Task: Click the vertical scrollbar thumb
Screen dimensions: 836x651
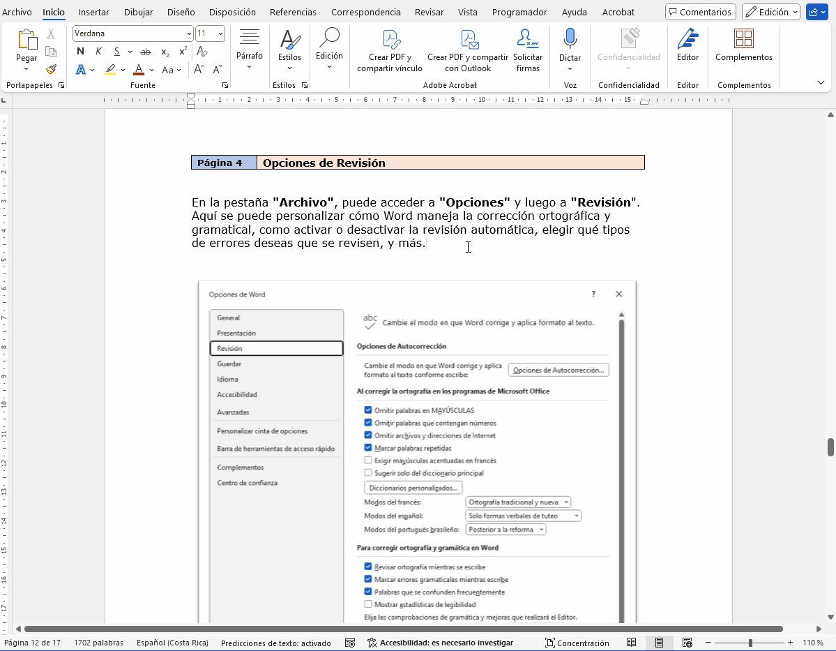Action: 830,447
